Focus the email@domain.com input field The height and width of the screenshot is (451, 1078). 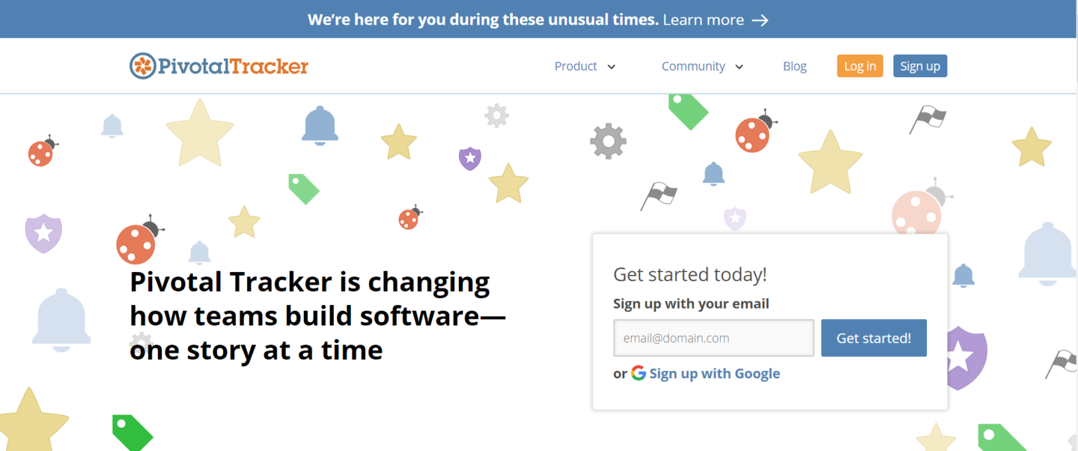point(714,338)
